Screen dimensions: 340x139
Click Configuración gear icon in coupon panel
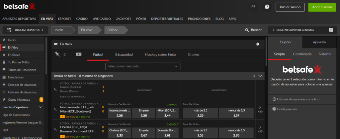click(274, 109)
